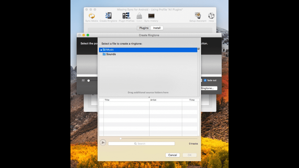Confirm the selection with OK
The width and height of the screenshot is (299, 168).
tap(190, 155)
